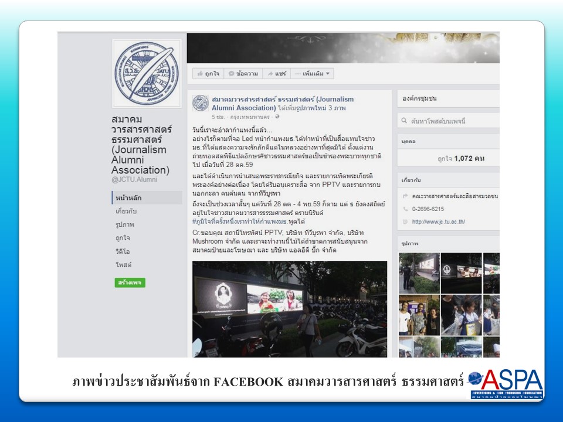Open the page's large profile logo
The width and height of the screenshot is (563, 422).
(147, 73)
